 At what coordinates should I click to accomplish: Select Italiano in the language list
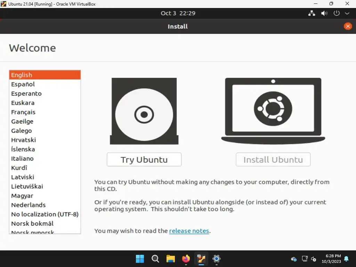(x=45, y=159)
